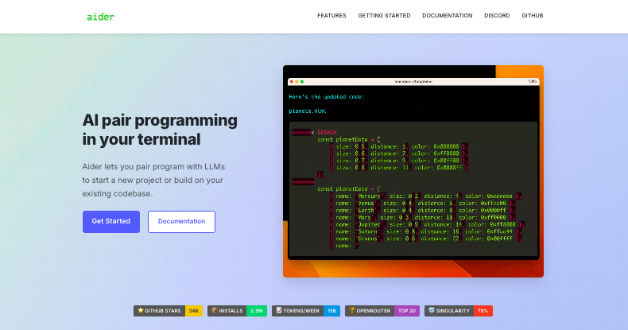Click the OpenRouter trophy icon
This screenshot has width=628, height=330.
click(x=352, y=310)
